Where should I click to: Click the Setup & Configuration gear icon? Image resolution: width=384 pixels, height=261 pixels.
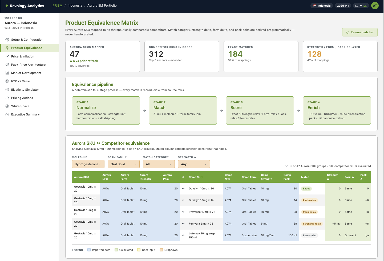coord(7,40)
